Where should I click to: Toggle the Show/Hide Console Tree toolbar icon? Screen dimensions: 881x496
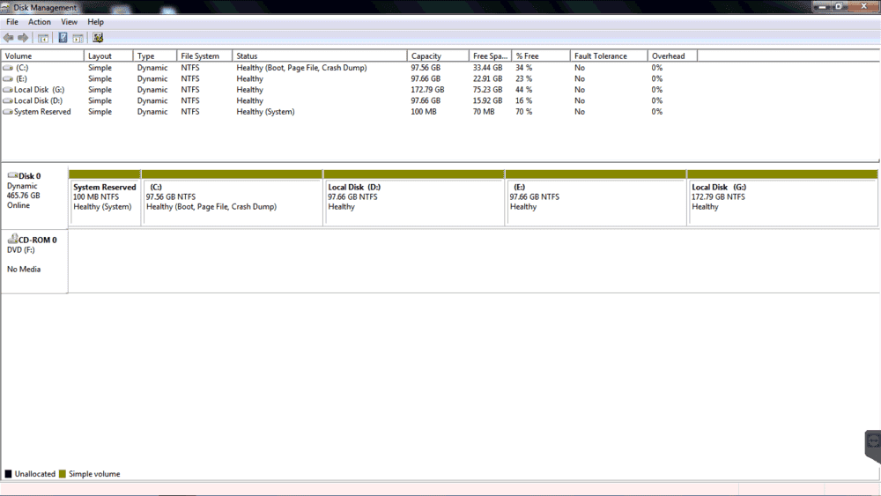click(42, 38)
